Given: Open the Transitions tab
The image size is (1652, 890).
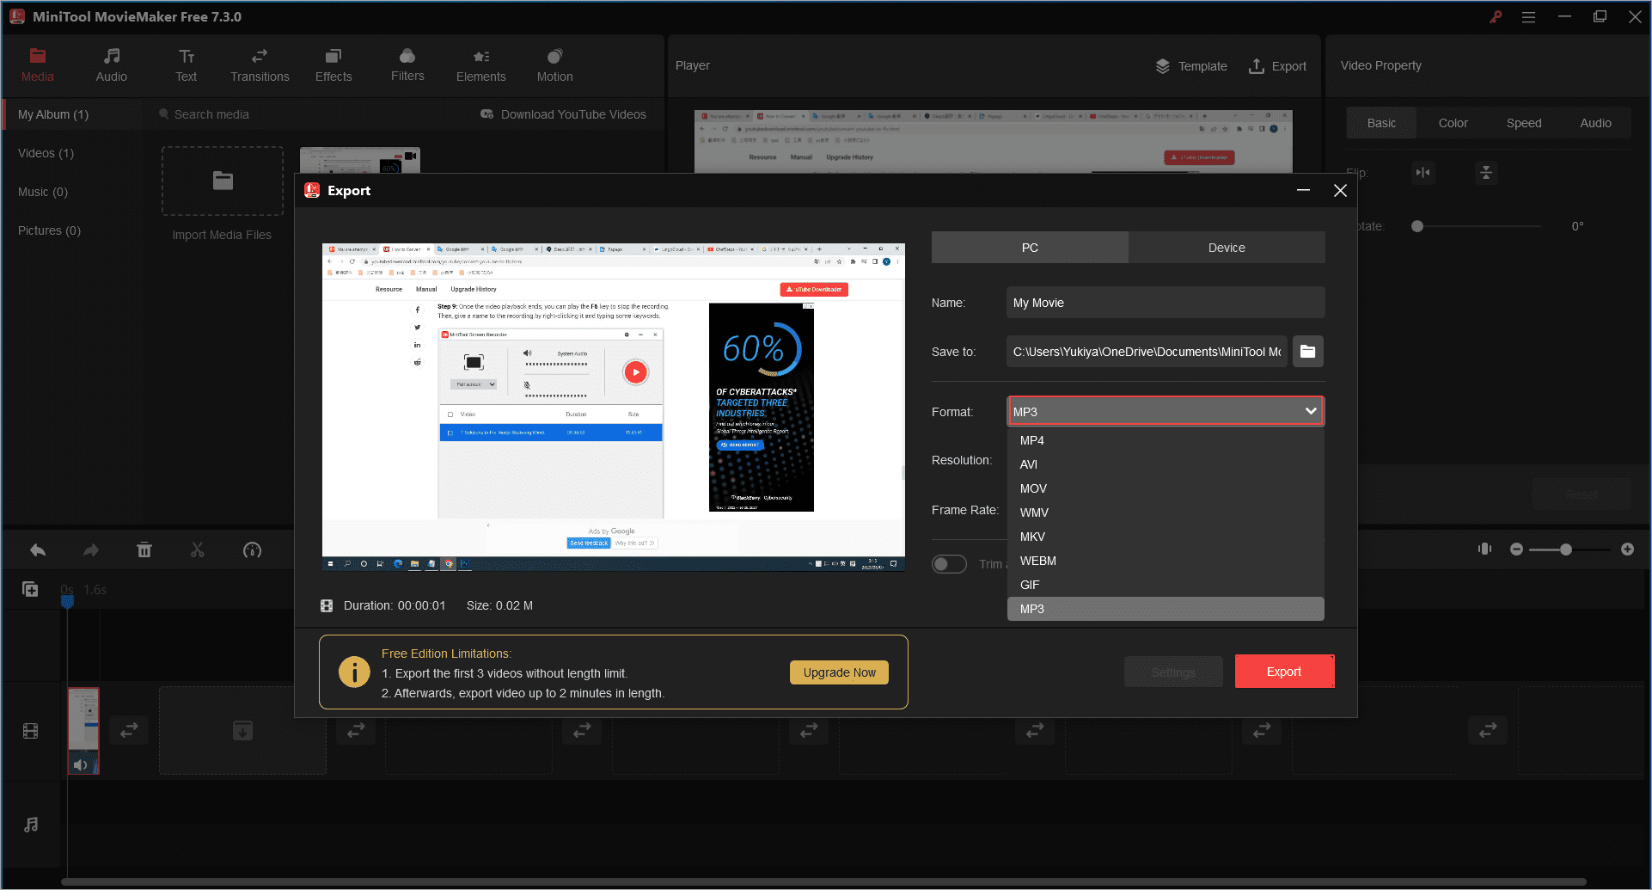Looking at the screenshot, I should pyautogui.click(x=260, y=65).
